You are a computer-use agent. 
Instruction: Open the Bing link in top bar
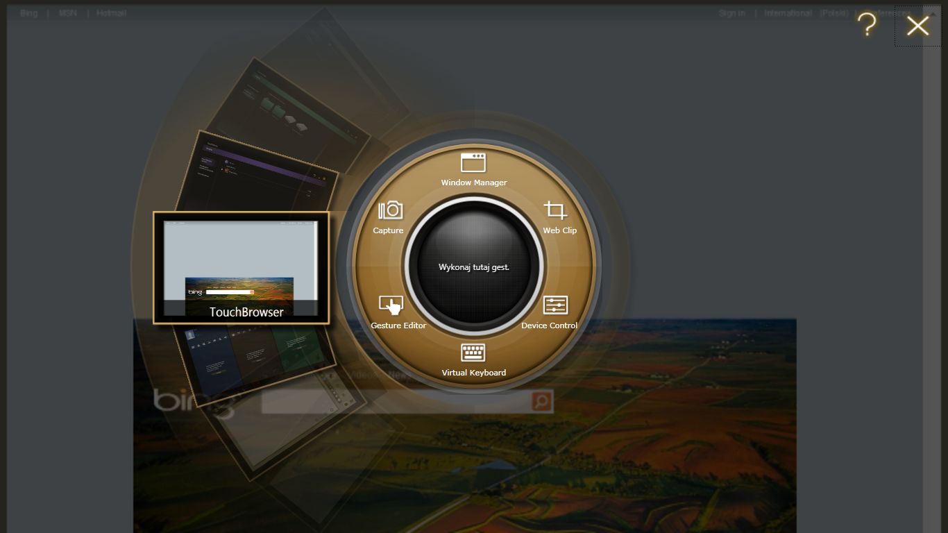pyautogui.click(x=28, y=13)
